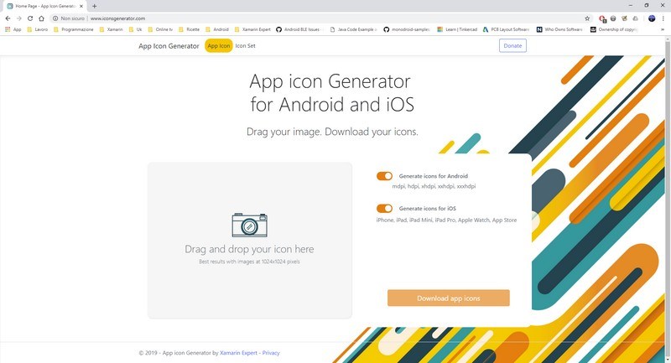Go back with the browser back arrow
671x363 pixels.
(x=8, y=18)
